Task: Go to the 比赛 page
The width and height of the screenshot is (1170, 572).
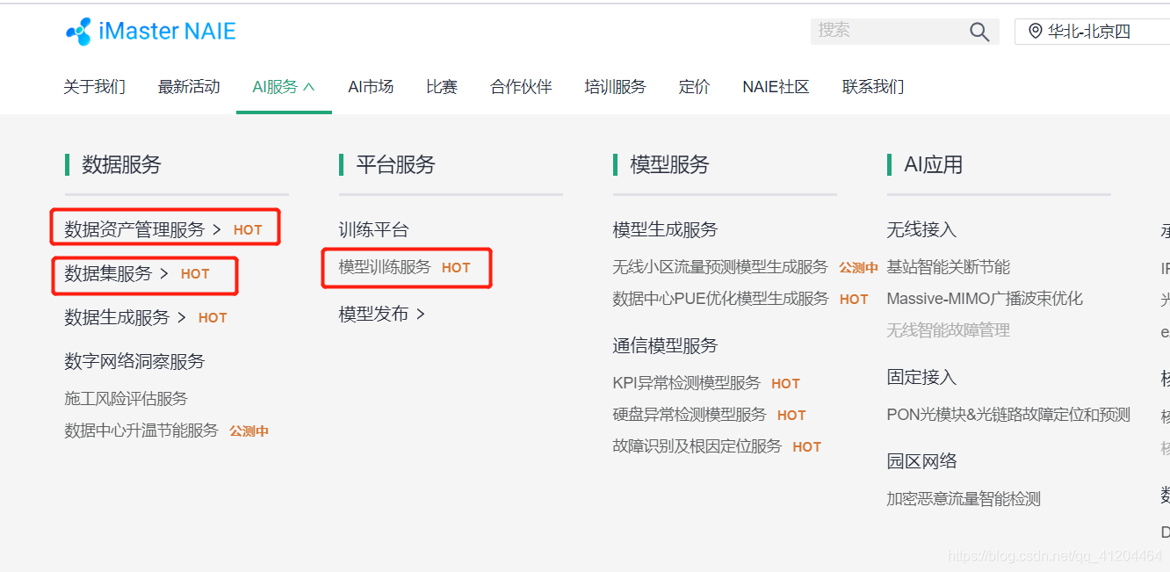Action: point(442,87)
